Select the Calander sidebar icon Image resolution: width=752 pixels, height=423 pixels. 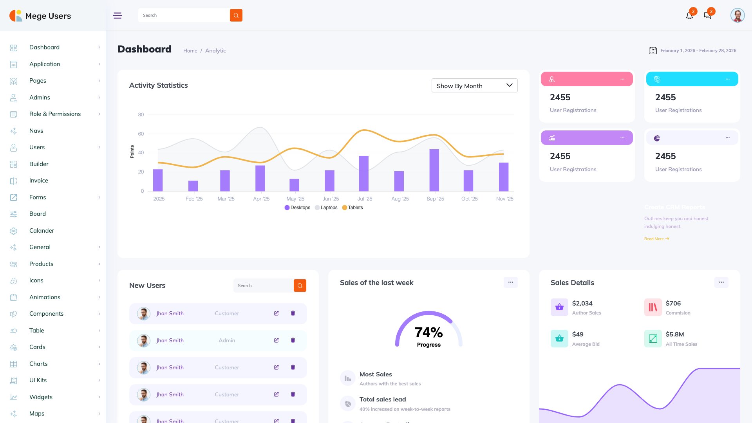[14, 230]
